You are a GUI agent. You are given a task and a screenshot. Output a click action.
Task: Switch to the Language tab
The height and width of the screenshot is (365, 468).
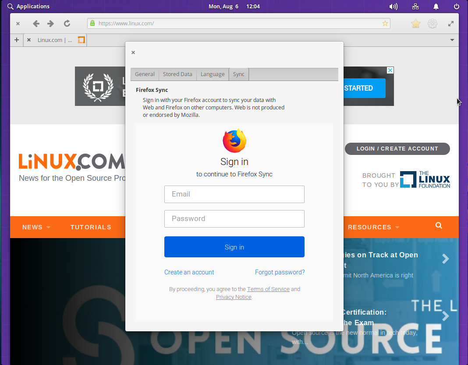[x=213, y=74]
